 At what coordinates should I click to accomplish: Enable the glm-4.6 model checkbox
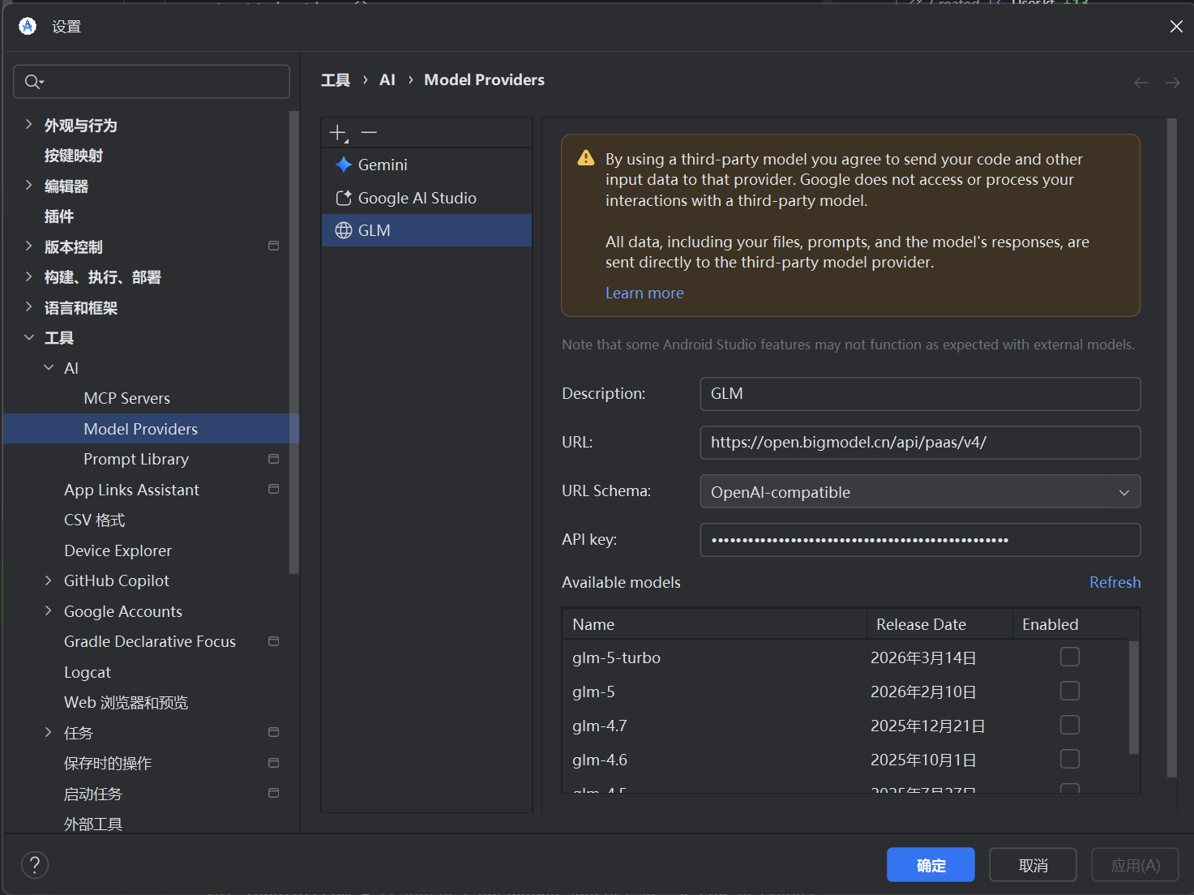coord(1070,759)
